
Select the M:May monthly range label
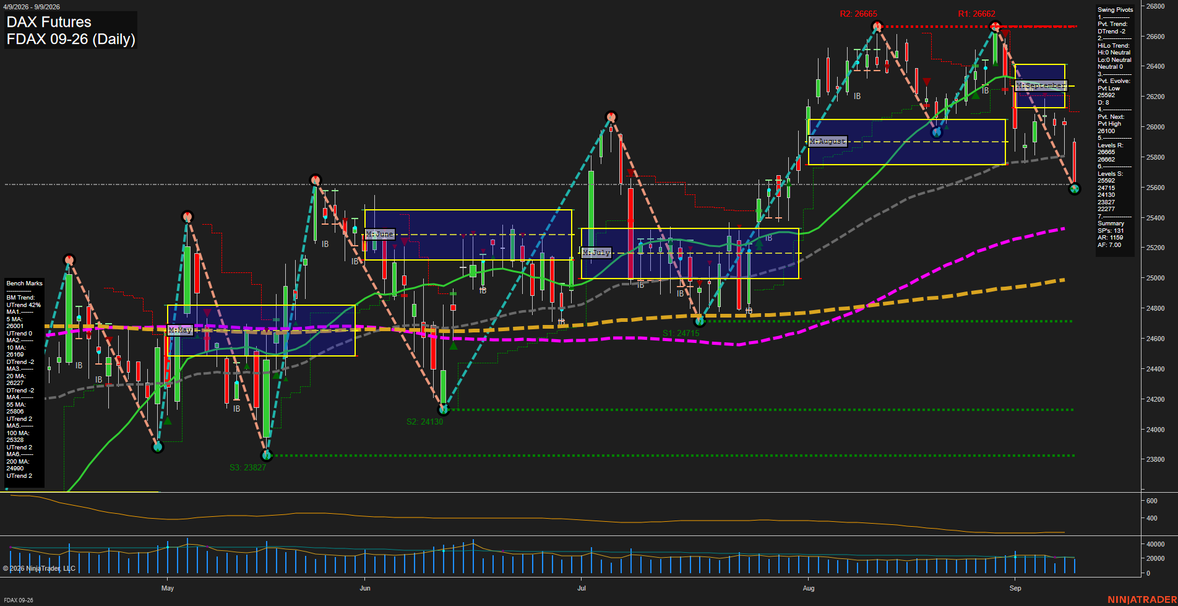pos(180,330)
